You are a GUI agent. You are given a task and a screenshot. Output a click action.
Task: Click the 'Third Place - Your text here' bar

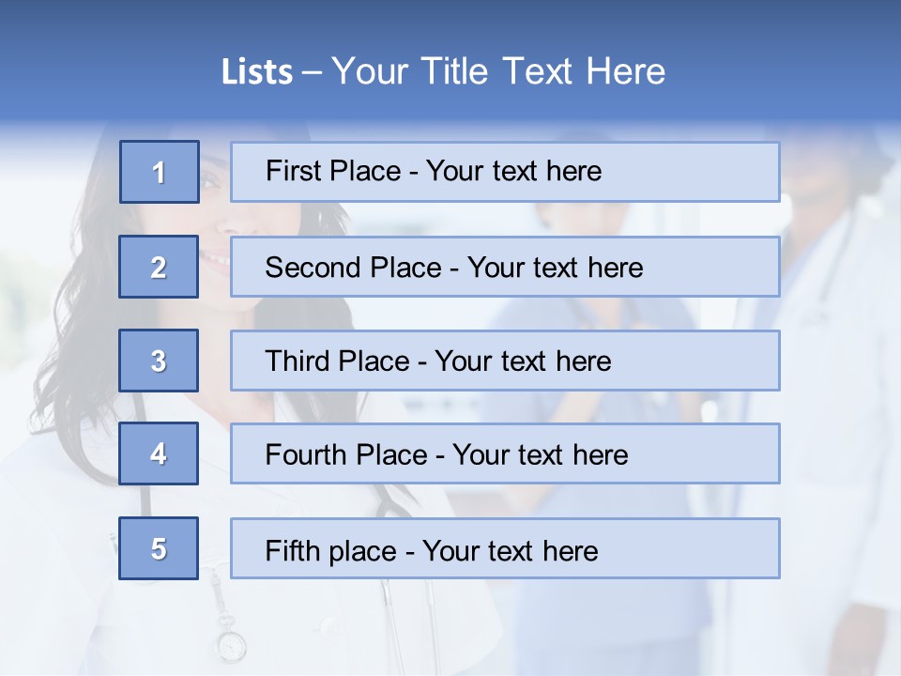tap(505, 361)
